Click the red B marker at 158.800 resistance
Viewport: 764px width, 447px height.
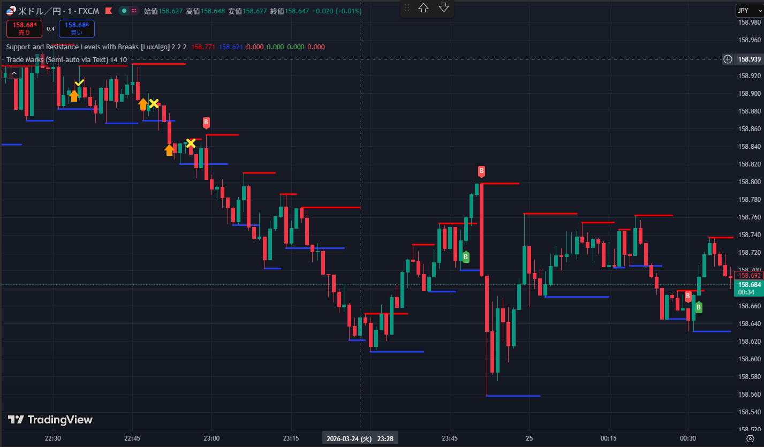(481, 171)
